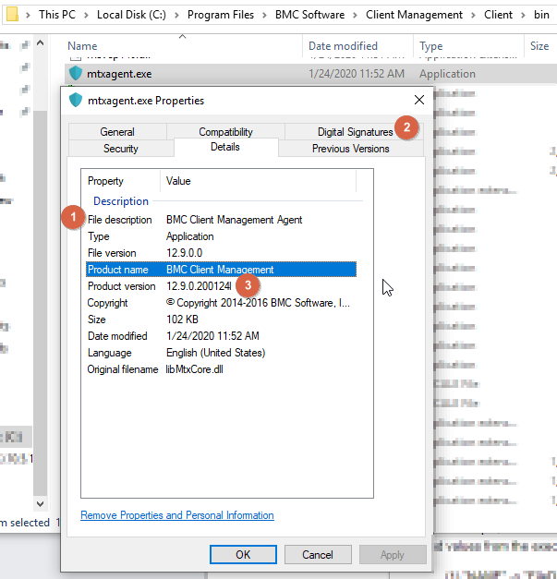Select the File version 12.9.0.0 row
Screen dimensions: 557x579
221,253
